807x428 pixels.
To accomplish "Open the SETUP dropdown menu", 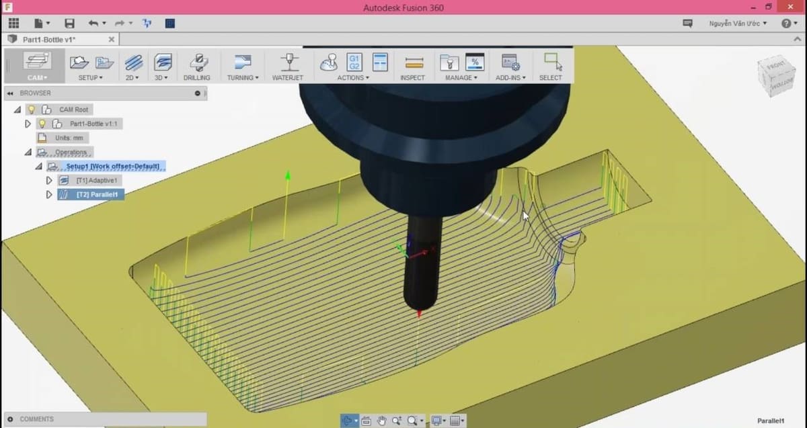I will (x=90, y=78).
